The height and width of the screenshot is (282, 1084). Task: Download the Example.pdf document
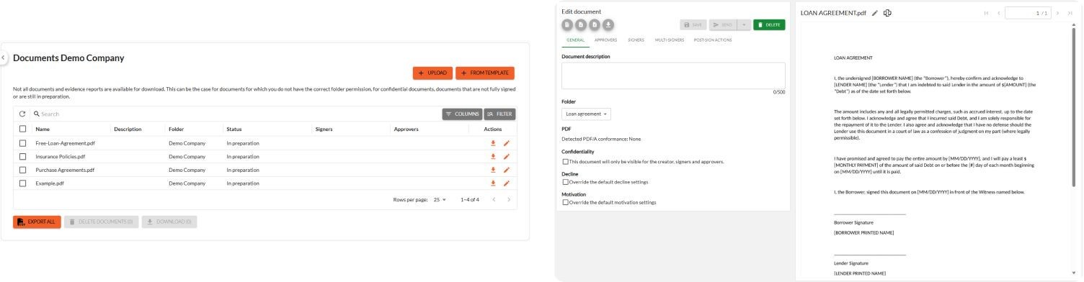pyautogui.click(x=493, y=183)
